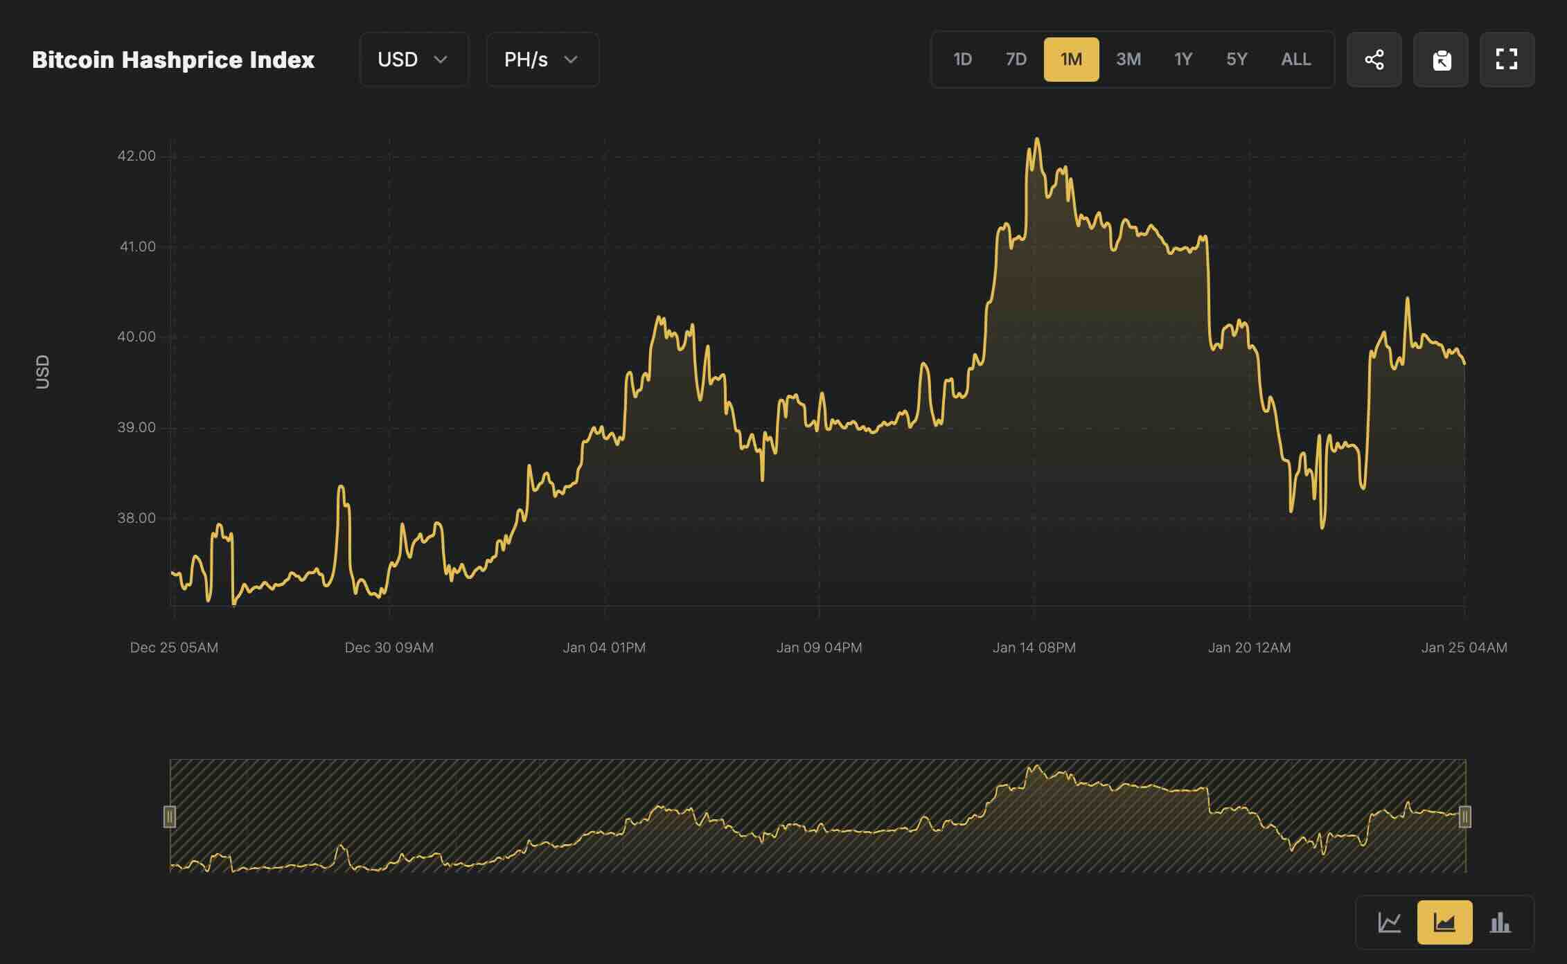Select the 7D time range
Image resolution: width=1567 pixels, height=964 pixels.
[x=1016, y=60]
